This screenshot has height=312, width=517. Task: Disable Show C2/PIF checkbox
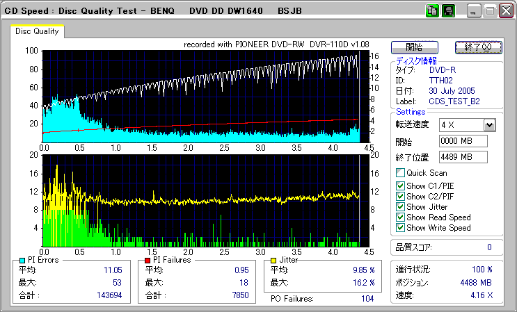pos(400,196)
